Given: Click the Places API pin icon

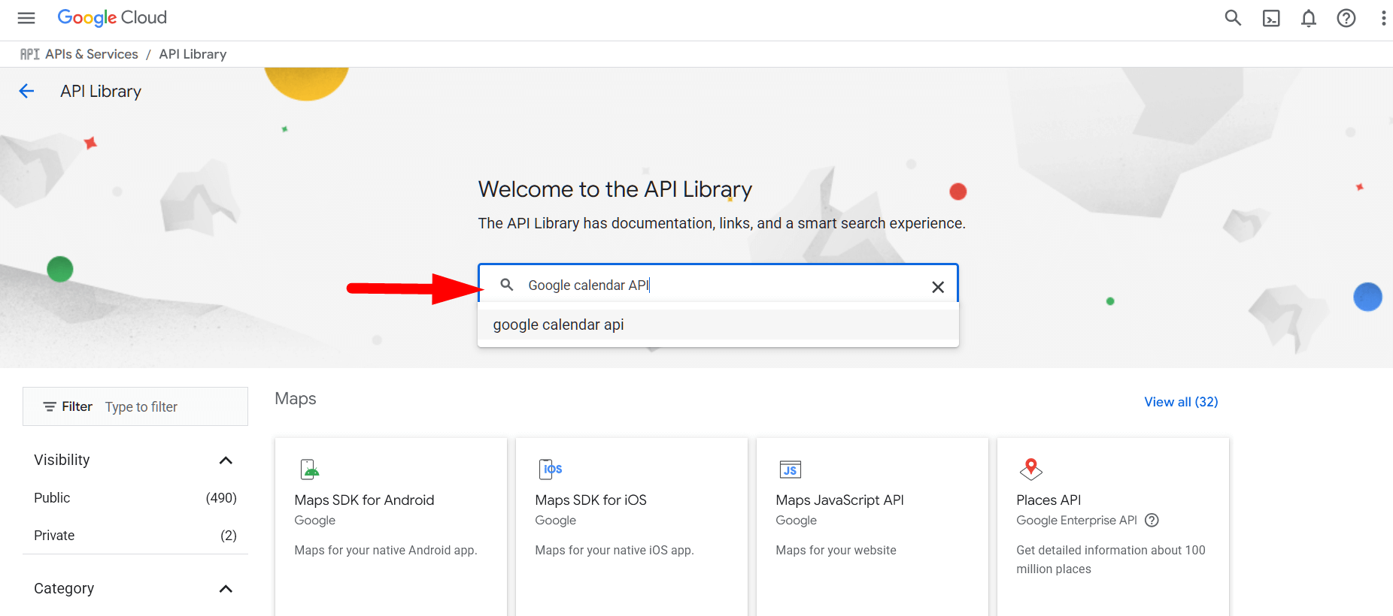Looking at the screenshot, I should point(1031,470).
